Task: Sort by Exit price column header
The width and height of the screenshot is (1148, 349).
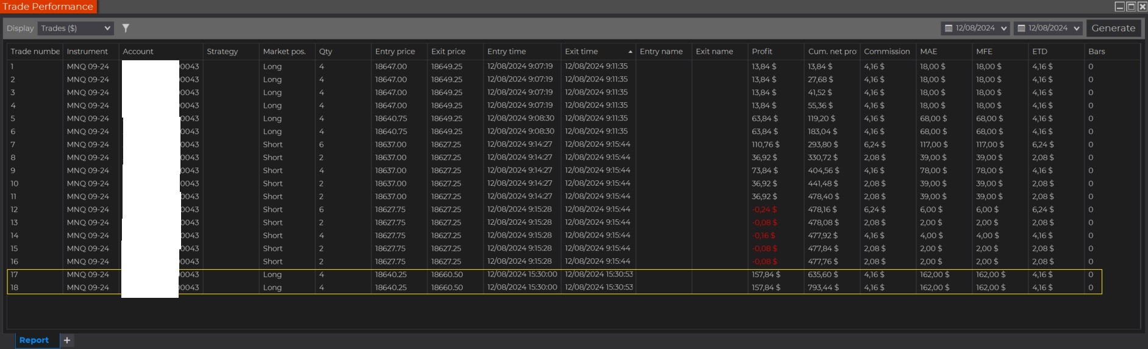Action: (455, 52)
